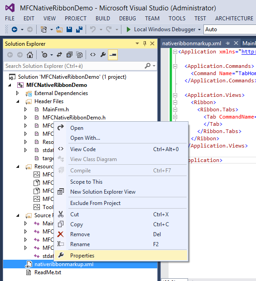Open the solution configuration Auto combo box

pos(230,29)
